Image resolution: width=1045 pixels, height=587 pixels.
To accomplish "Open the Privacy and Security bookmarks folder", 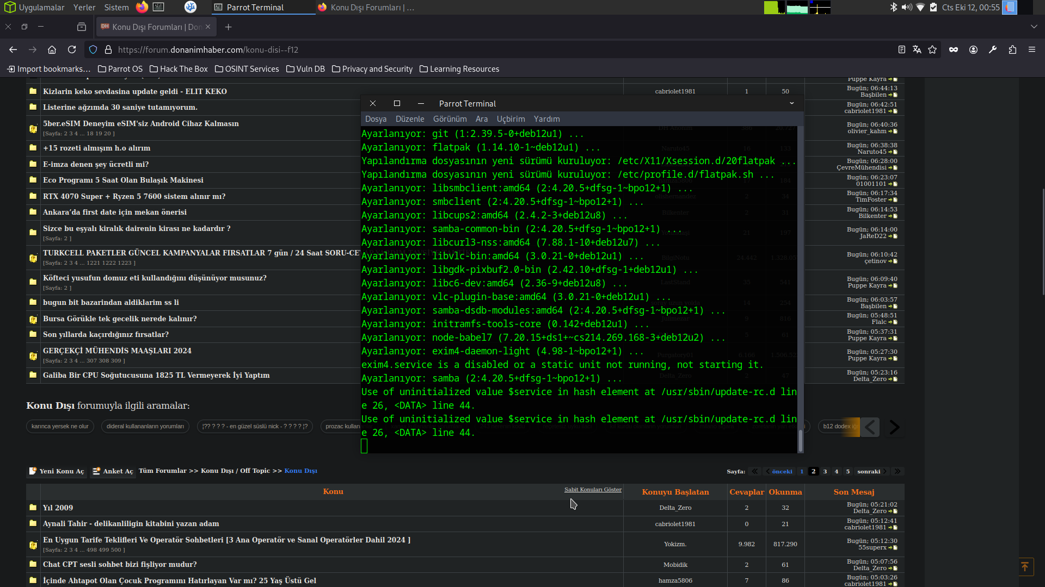I will (x=372, y=69).
